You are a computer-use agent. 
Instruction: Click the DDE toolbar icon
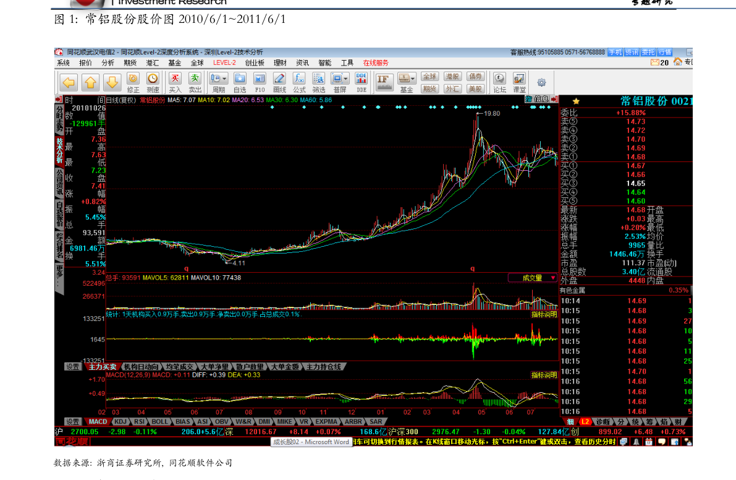[x=362, y=82]
